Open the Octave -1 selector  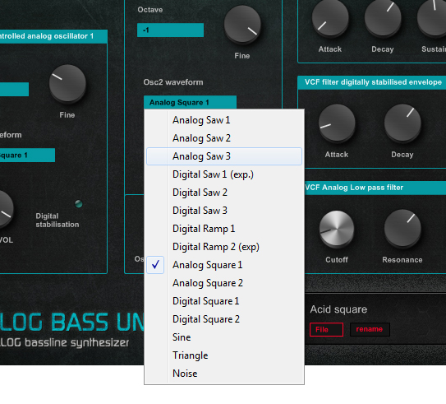(170, 30)
